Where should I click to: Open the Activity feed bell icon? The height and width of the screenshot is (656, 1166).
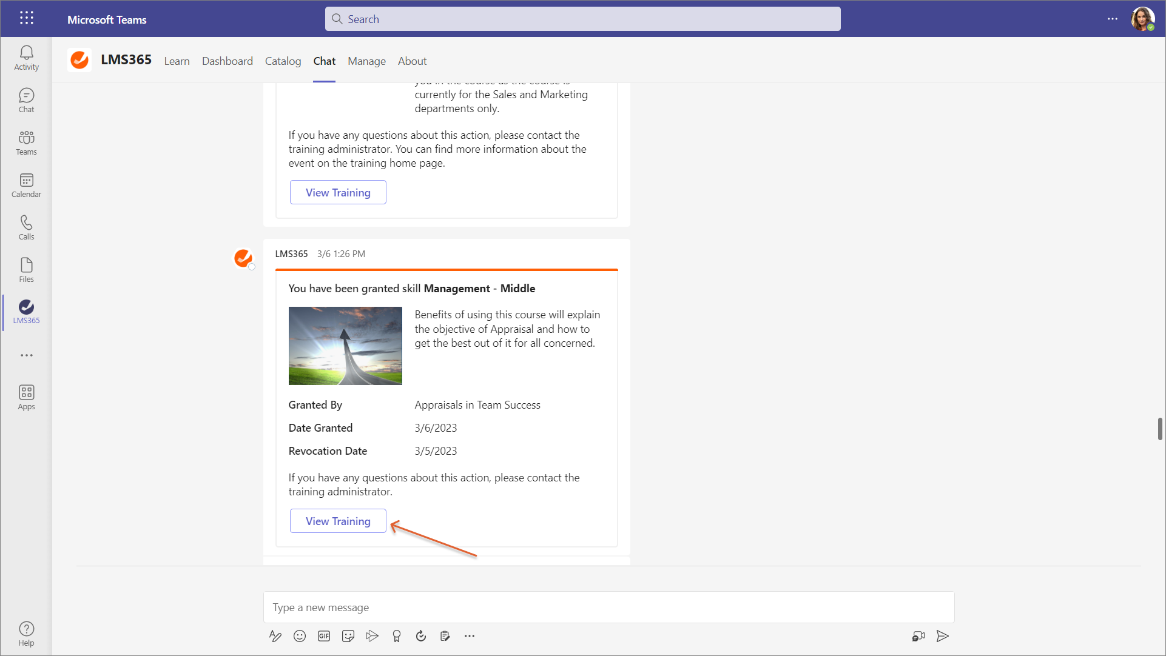coord(26,58)
